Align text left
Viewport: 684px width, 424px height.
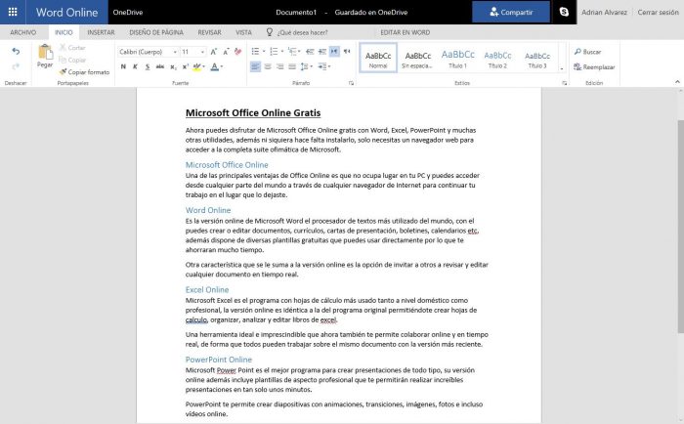tap(255, 66)
